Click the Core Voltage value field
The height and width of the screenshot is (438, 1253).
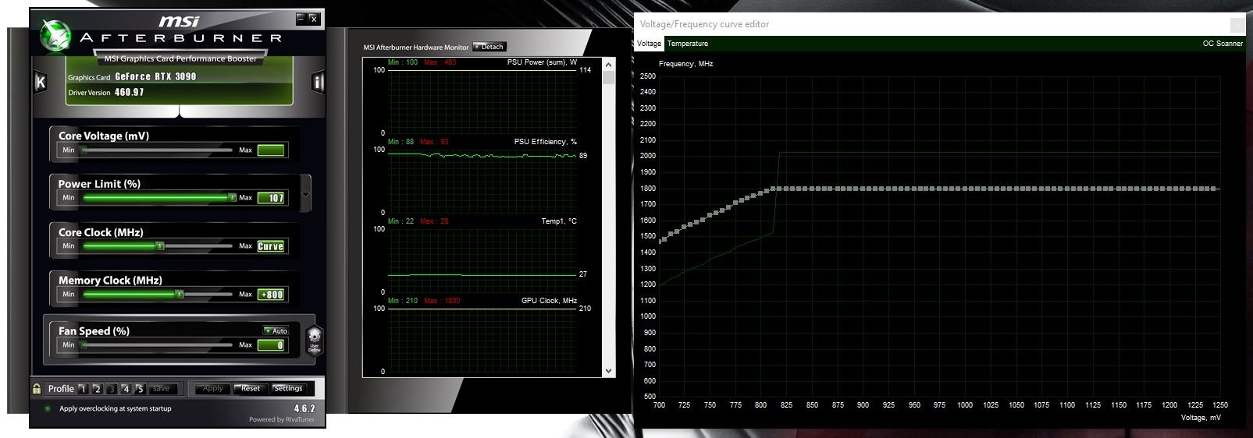click(x=271, y=150)
